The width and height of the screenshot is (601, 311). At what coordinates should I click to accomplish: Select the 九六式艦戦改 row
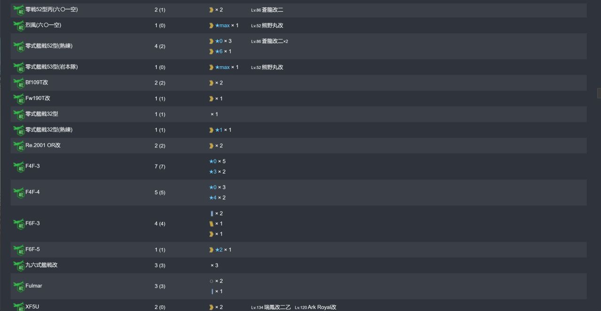[x=299, y=265]
